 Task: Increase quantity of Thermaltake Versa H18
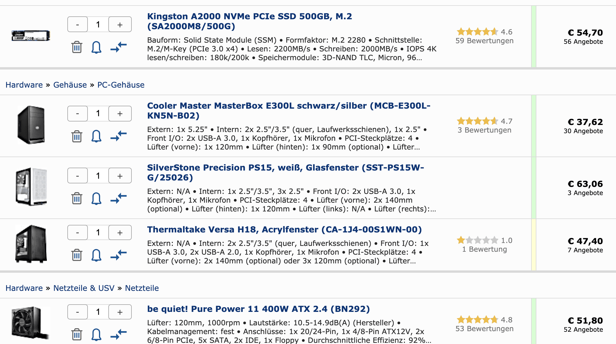coord(120,233)
